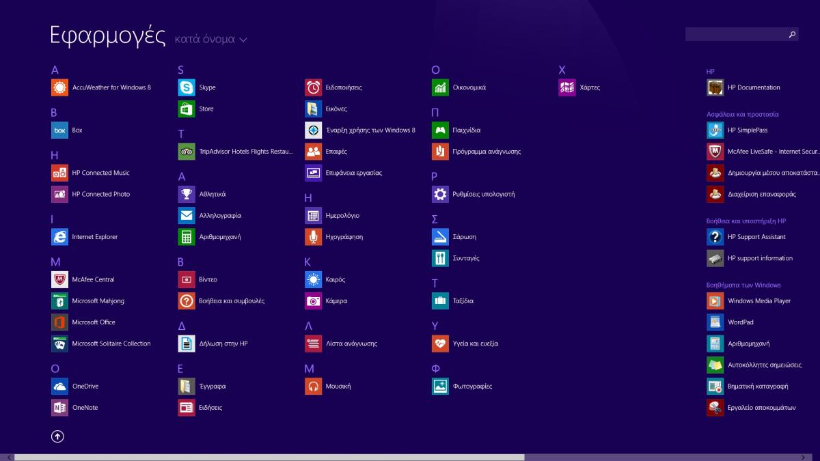The height and width of the screenshot is (461, 820).
Task: Launch Microsoft Solitaire Collection icon
Action: [59, 344]
